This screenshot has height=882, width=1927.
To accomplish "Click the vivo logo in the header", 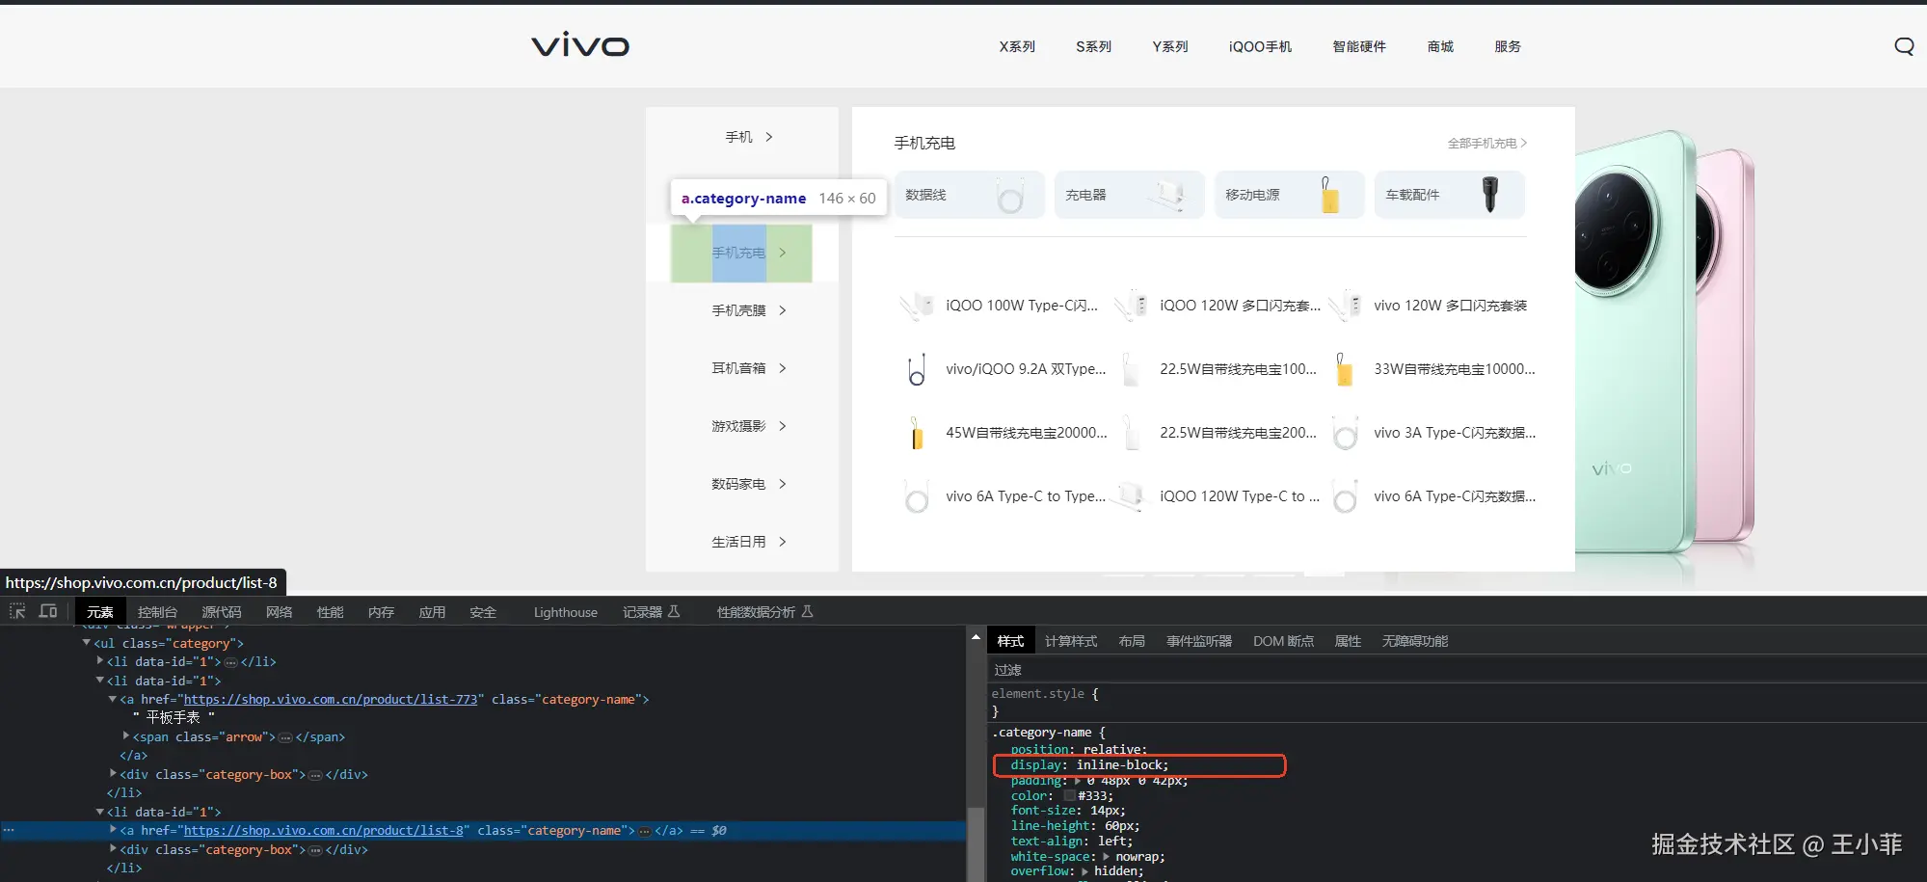I will [x=580, y=45].
